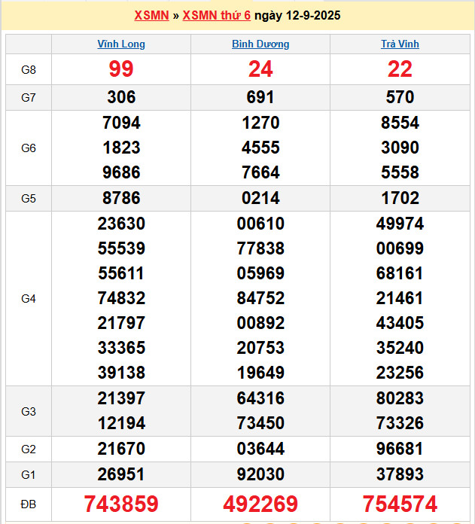Select G6 result 1823
Screen dimensions: 475x524
coord(121,148)
